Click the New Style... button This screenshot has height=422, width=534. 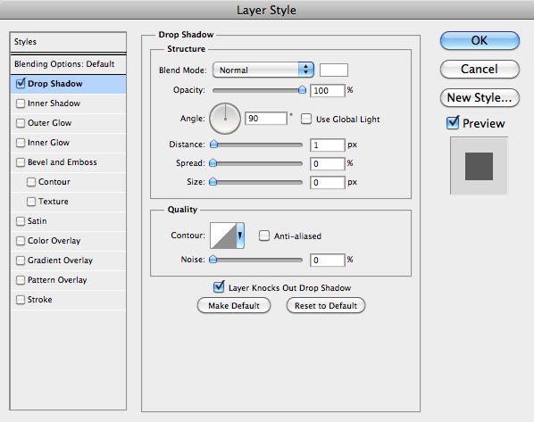[x=480, y=97]
